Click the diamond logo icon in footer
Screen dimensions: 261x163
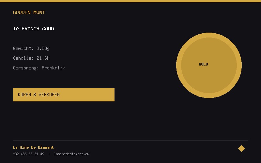241,148
